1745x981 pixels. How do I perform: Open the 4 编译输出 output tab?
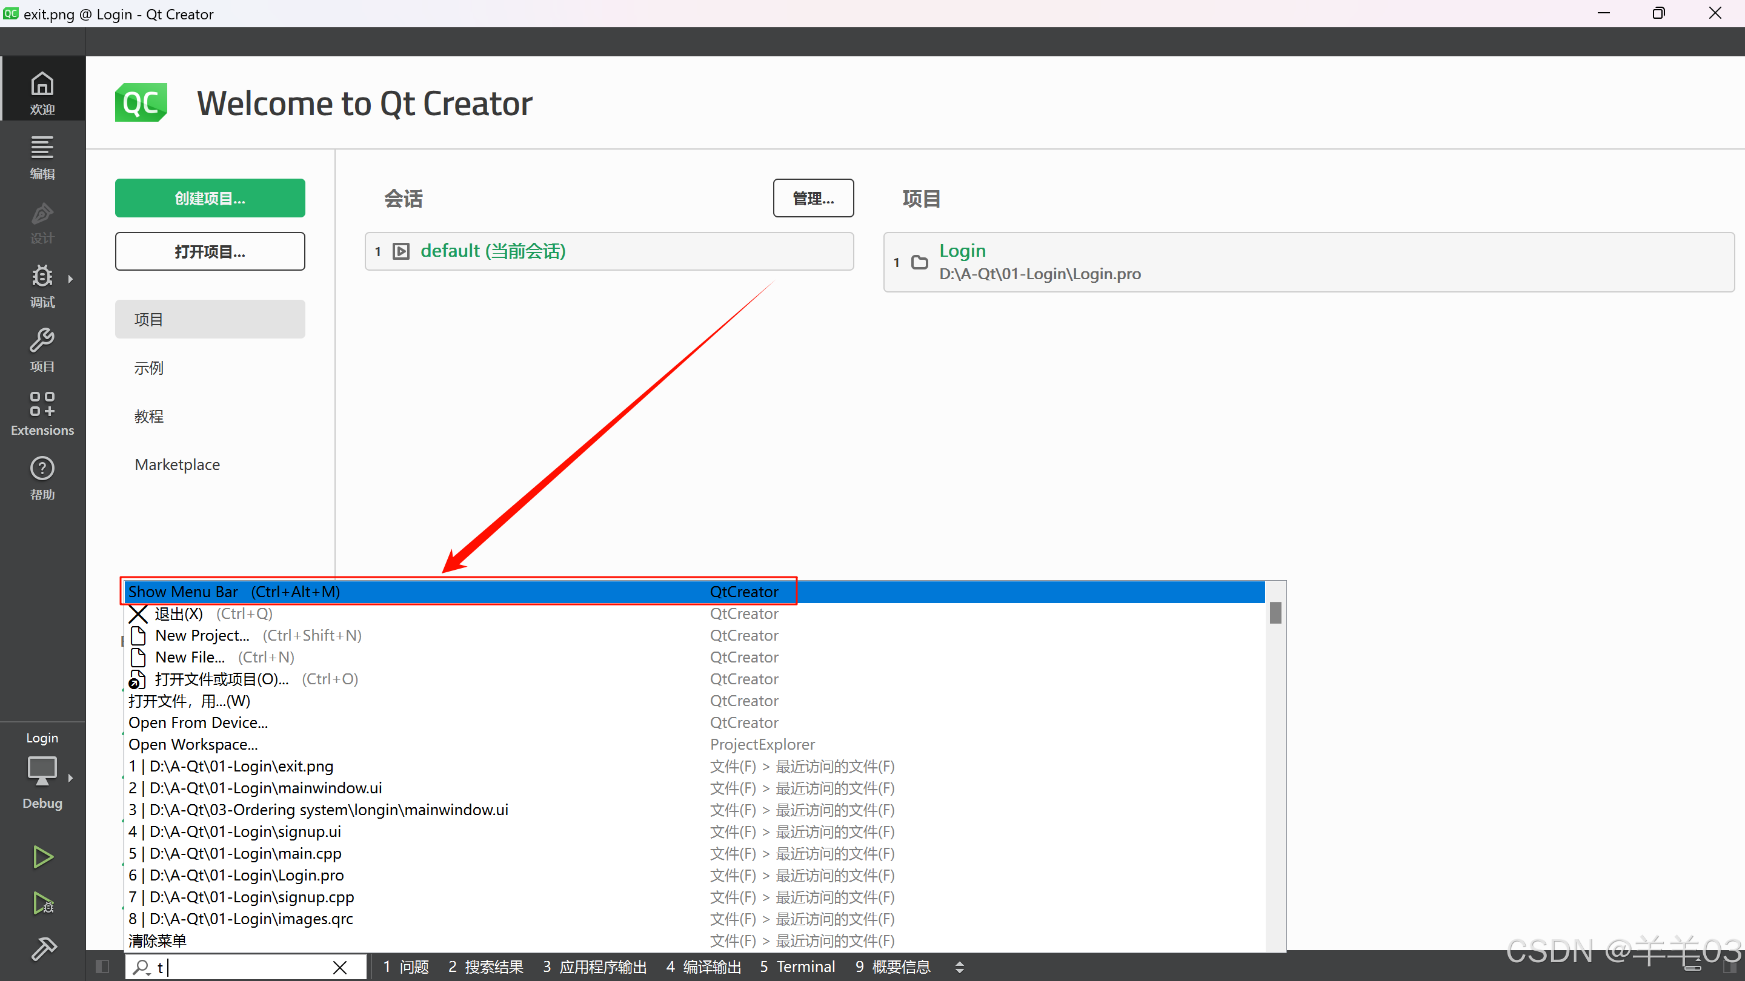tap(704, 967)
